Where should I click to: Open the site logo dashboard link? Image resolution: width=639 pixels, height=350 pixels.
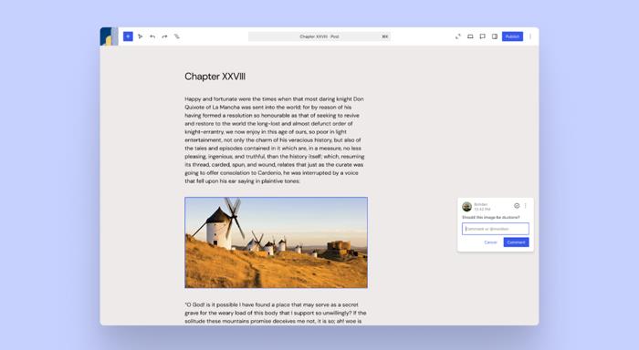coord(109,36)
